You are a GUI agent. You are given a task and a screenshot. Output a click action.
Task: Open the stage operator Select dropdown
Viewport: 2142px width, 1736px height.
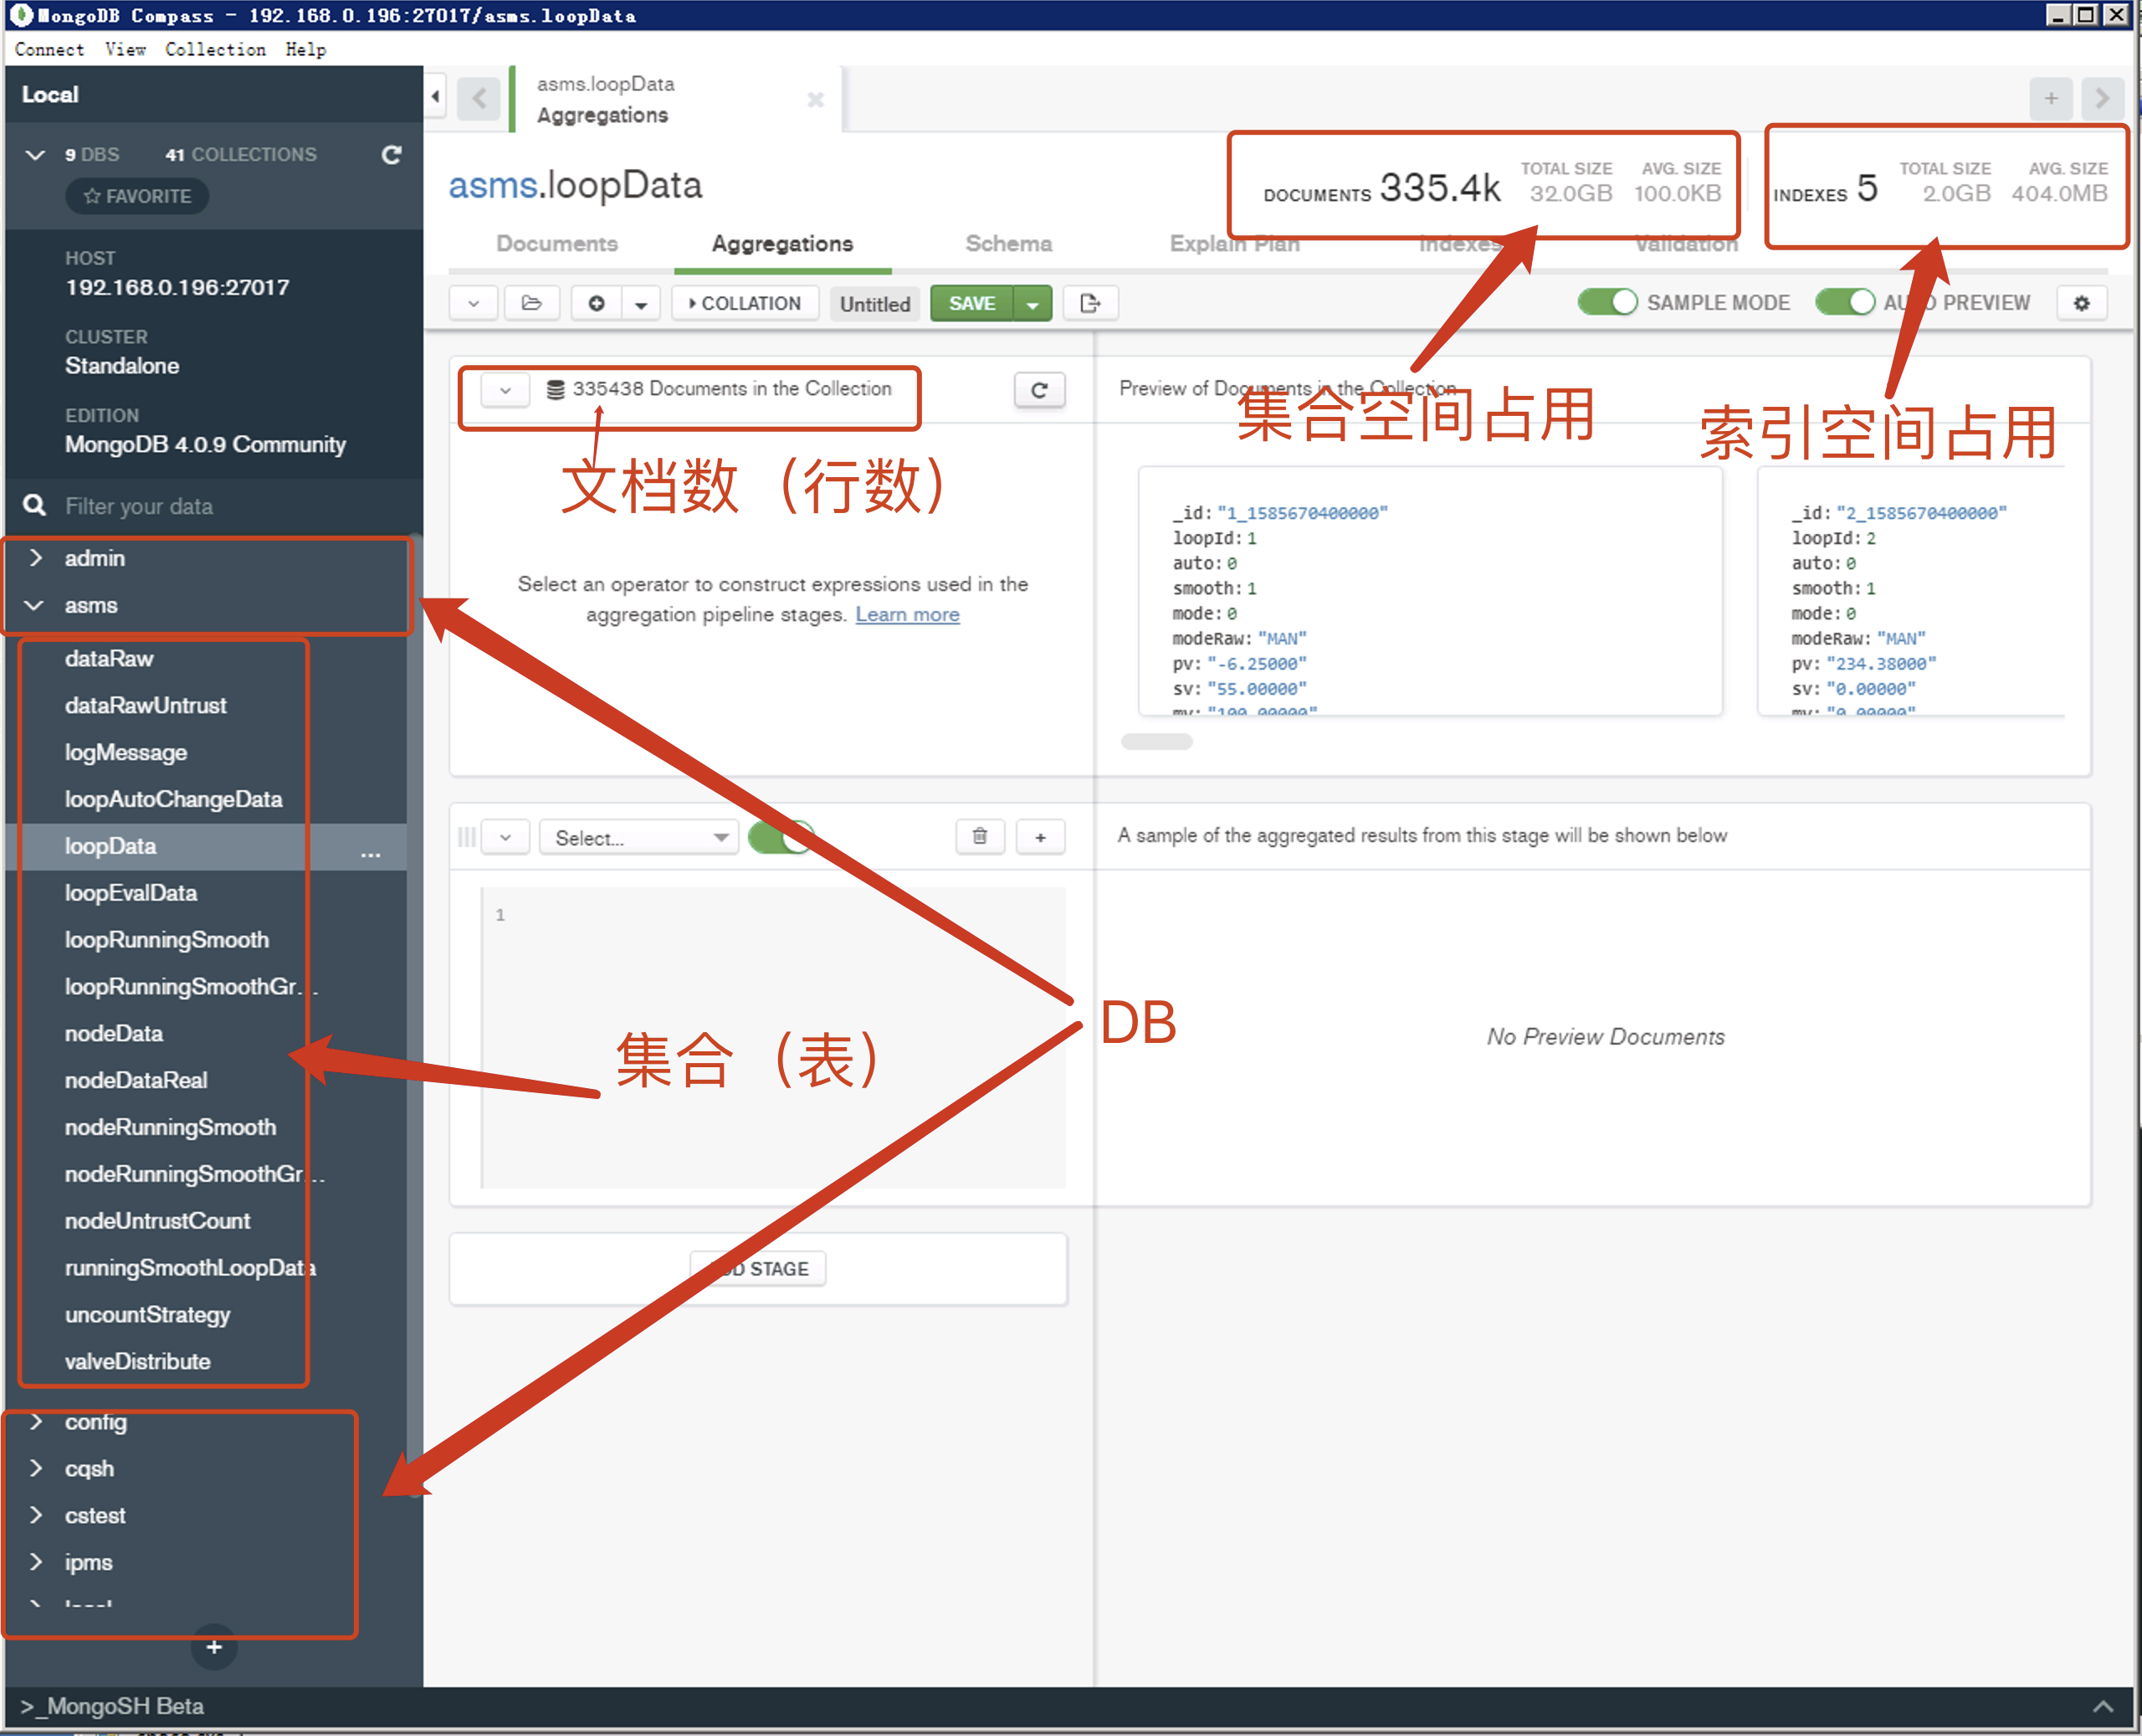point(638,838)
